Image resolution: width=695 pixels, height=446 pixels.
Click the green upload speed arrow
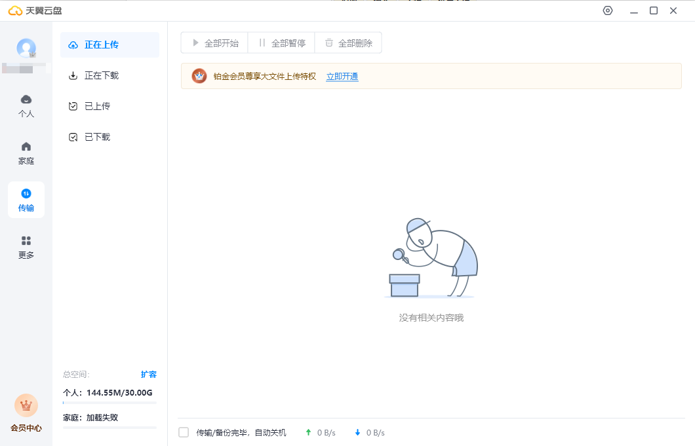click(x=309, y=432)
